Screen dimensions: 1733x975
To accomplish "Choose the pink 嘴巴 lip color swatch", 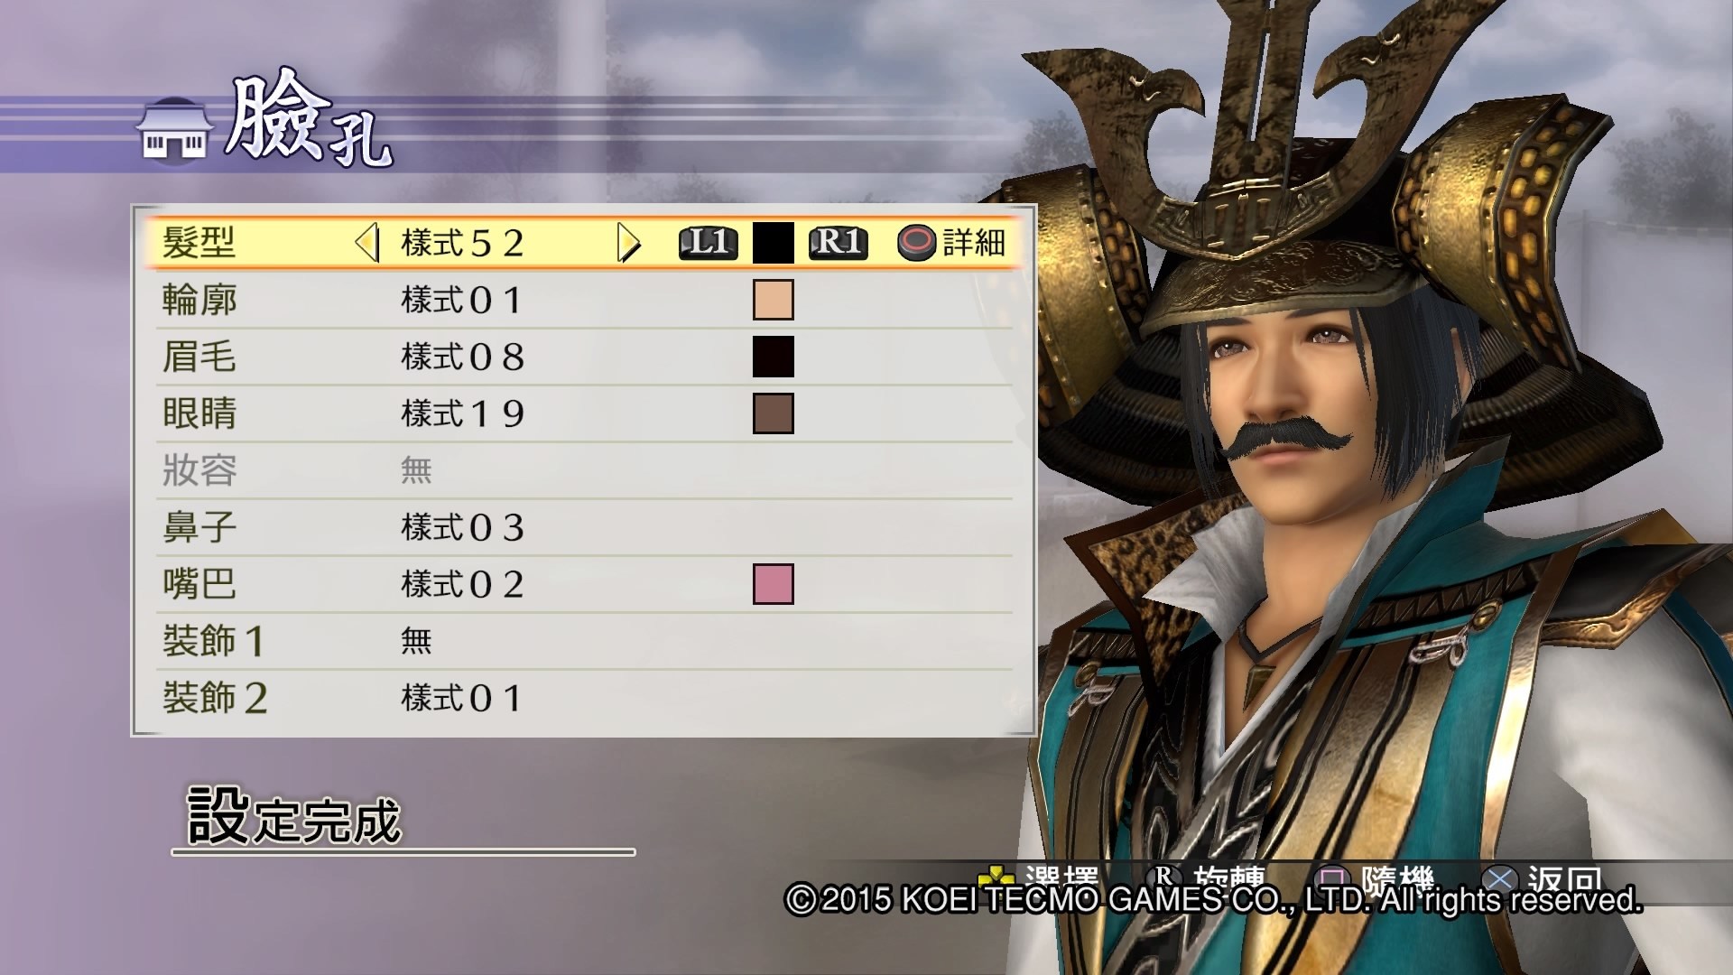I will (774, 584).
